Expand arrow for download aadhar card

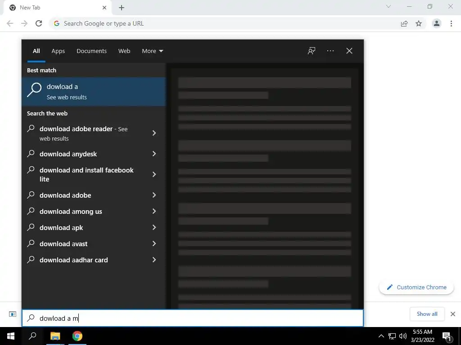[154, 260]
